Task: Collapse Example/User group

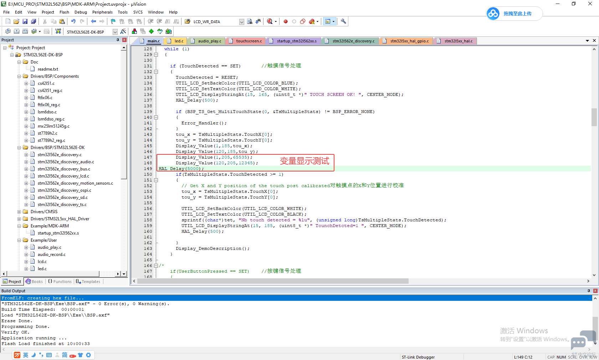Action: (19, 240)
